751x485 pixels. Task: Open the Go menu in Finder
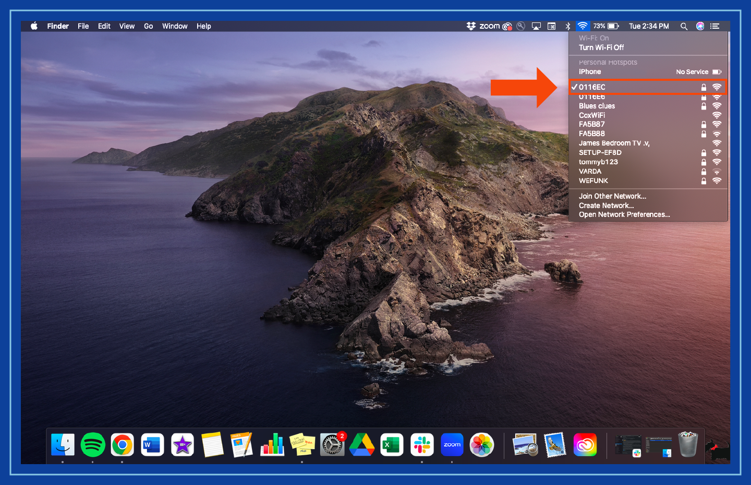(x=148, y=26)
